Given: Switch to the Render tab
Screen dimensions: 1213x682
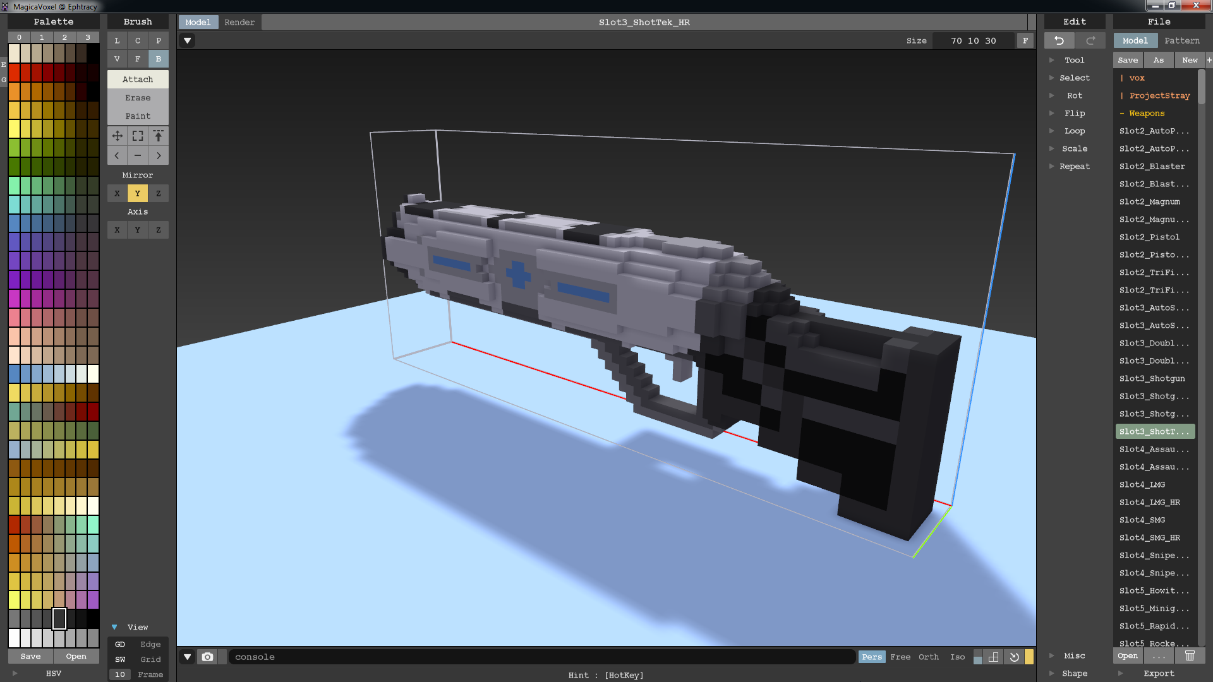Looking at the screenshot, I should [240, 21].
